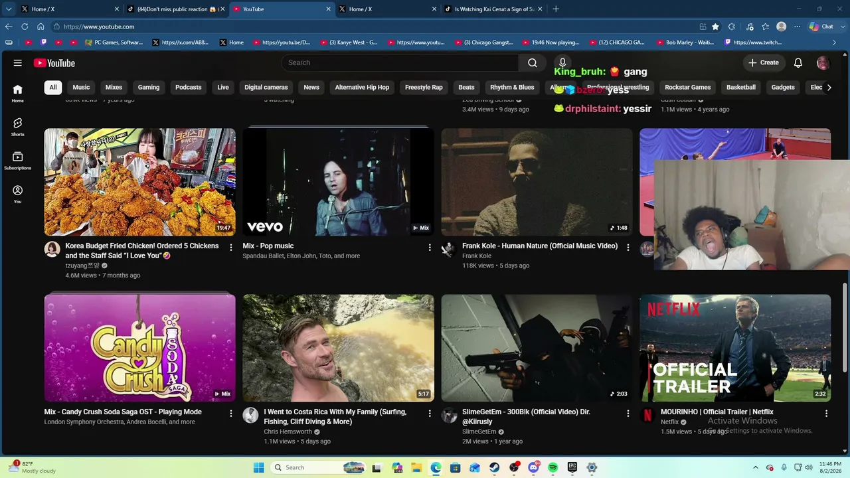This screenshot has height=478, width=850.
Task: Open more actions for Candy Crush Soda Saga mix
Action: pyautogui.click(x=231, y=414)
